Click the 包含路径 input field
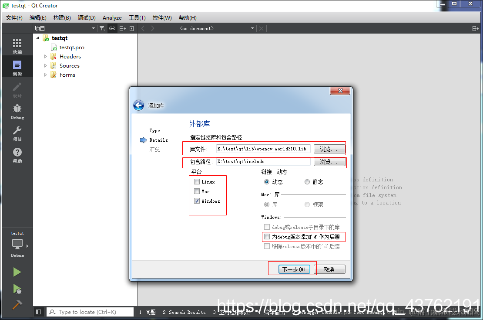This screenshot has height=320, width=483. click(x=263, y=161)
